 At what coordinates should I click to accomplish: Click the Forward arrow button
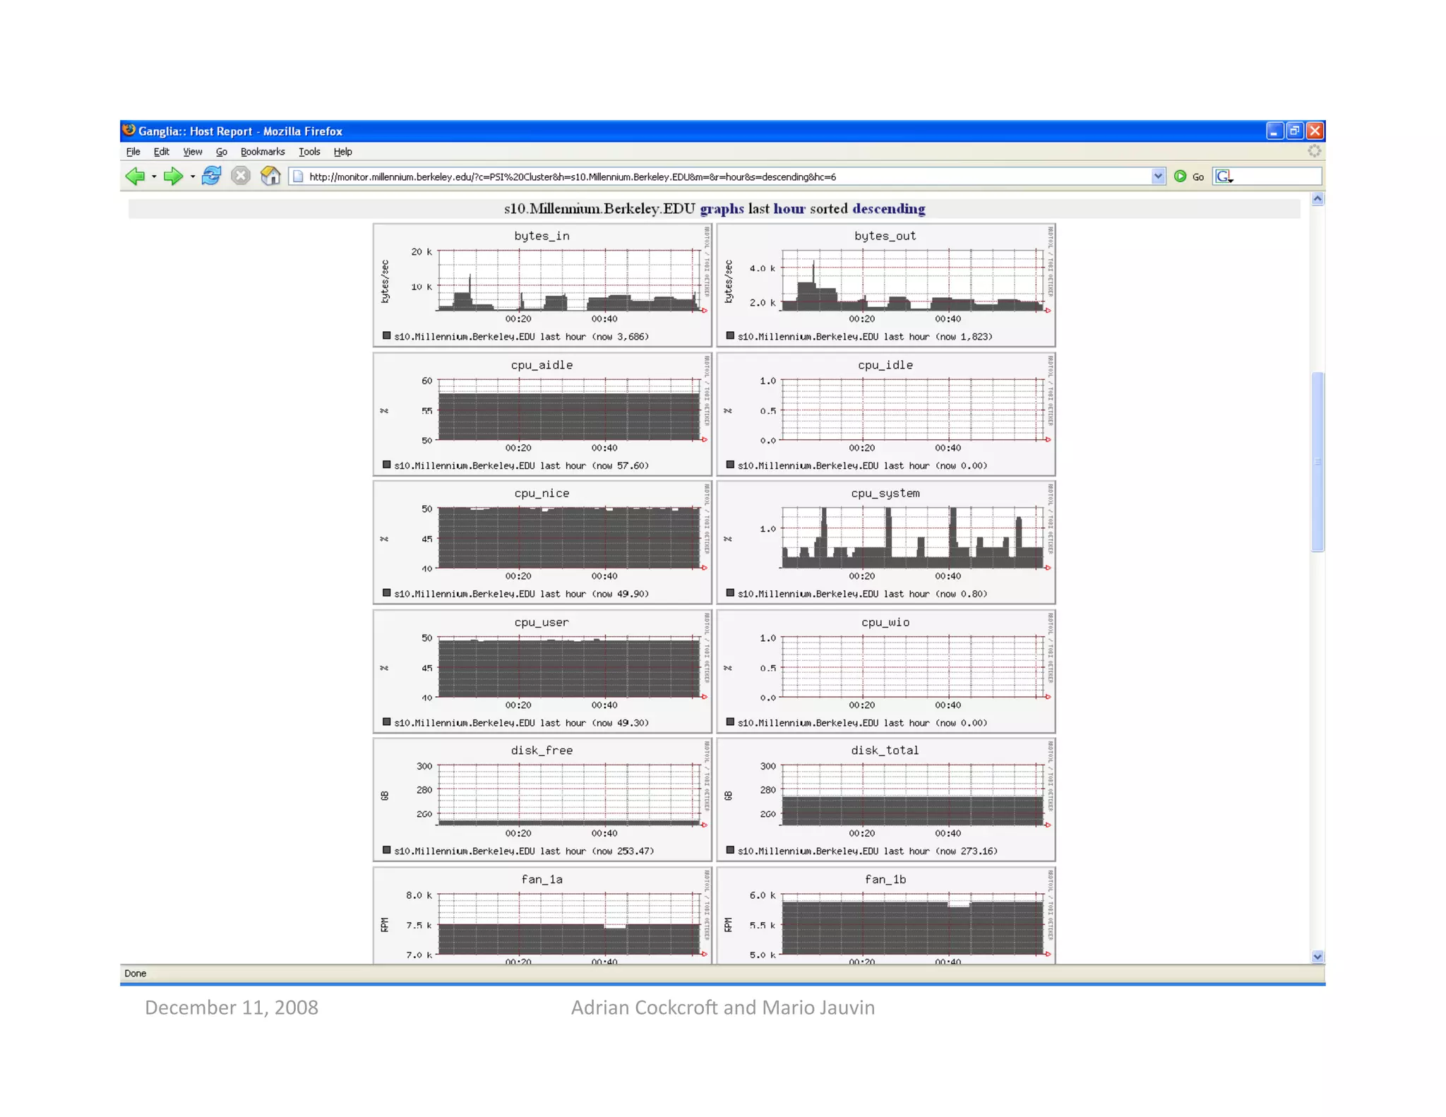click(173, 176)
